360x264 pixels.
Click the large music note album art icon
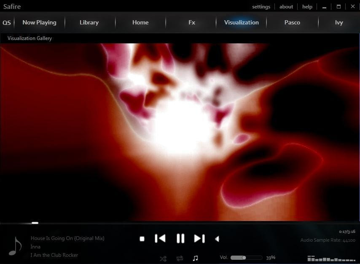[15, 246]
